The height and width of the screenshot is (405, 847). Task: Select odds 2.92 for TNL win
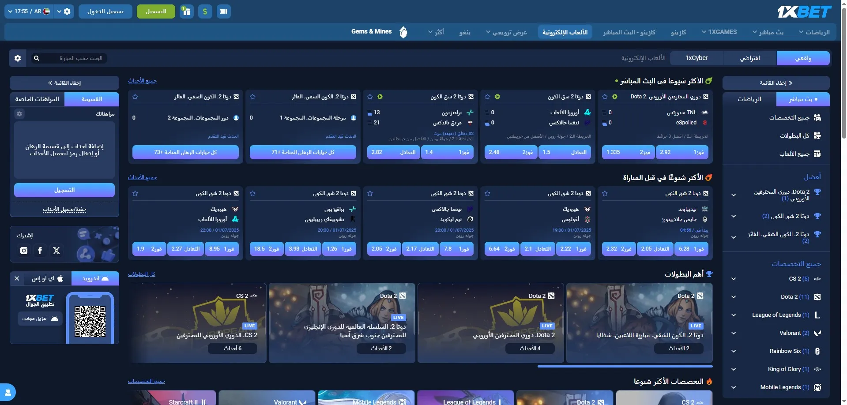(682, 152)
